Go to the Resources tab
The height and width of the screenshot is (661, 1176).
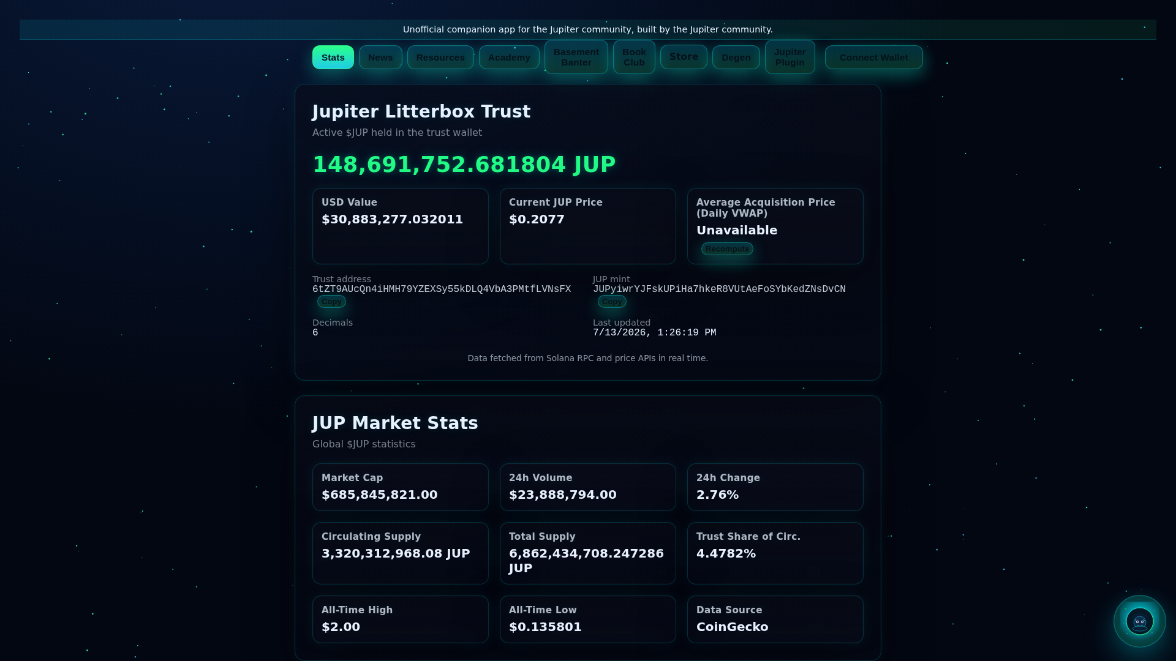tap(440, 58)
